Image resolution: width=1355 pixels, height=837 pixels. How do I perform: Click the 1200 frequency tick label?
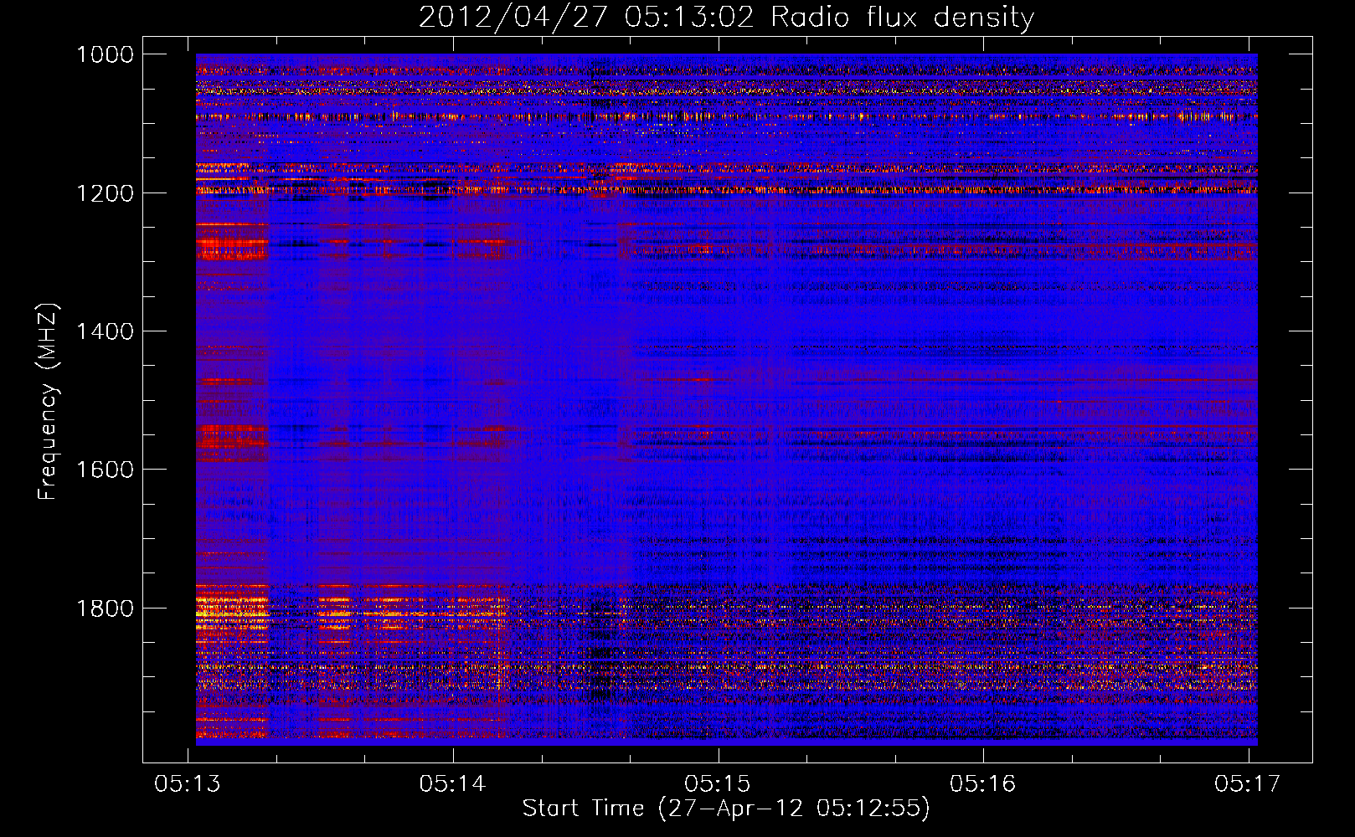point(105,193)
